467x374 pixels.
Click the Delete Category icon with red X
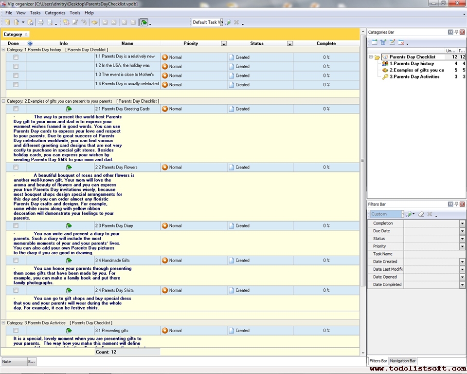click(401, 42)
